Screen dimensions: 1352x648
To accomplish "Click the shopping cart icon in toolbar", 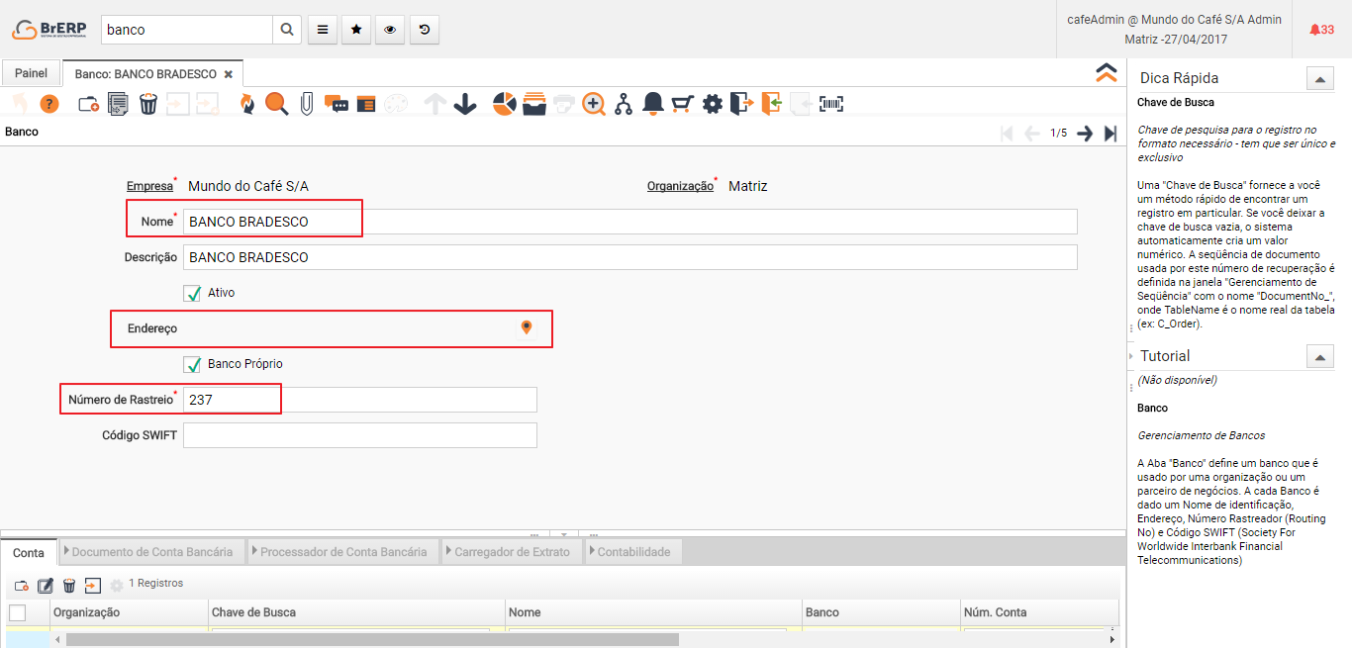I will (x=682, y=104).
